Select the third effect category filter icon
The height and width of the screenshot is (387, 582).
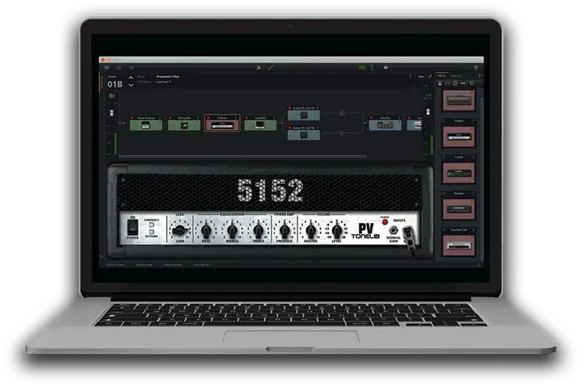[x=455, y=84]
